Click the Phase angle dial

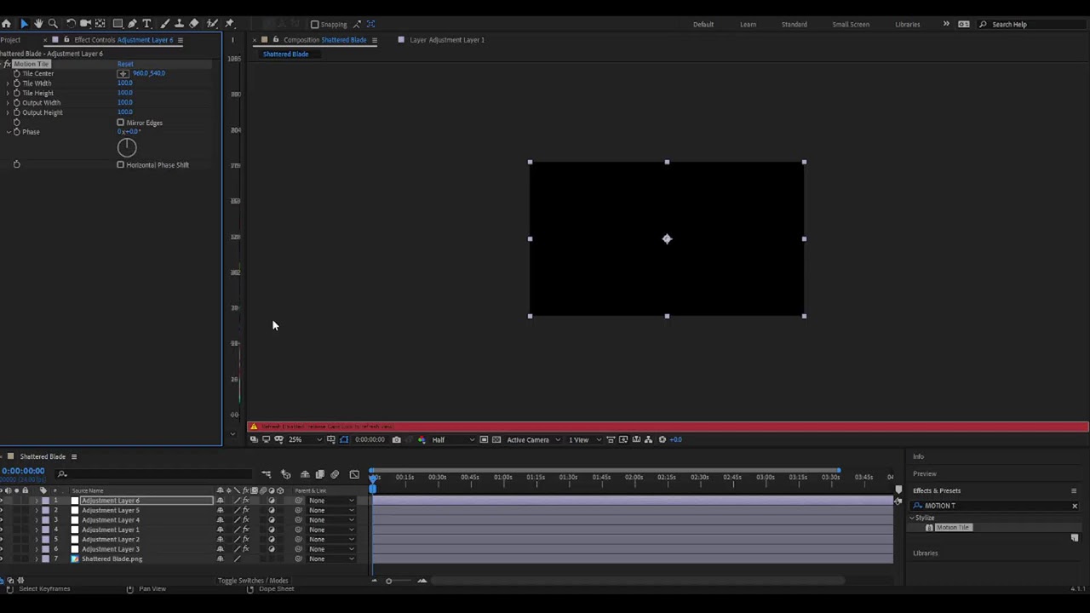[127, 148]
